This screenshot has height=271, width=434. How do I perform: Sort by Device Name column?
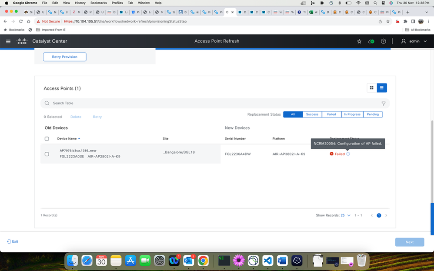[x=68, y=139]
